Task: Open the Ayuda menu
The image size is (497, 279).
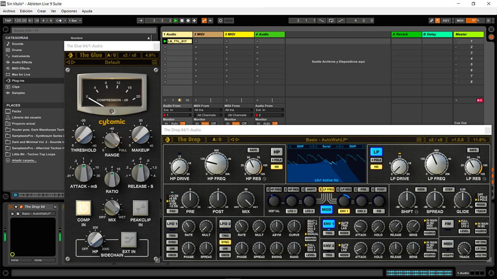Action: pos(87,11)
